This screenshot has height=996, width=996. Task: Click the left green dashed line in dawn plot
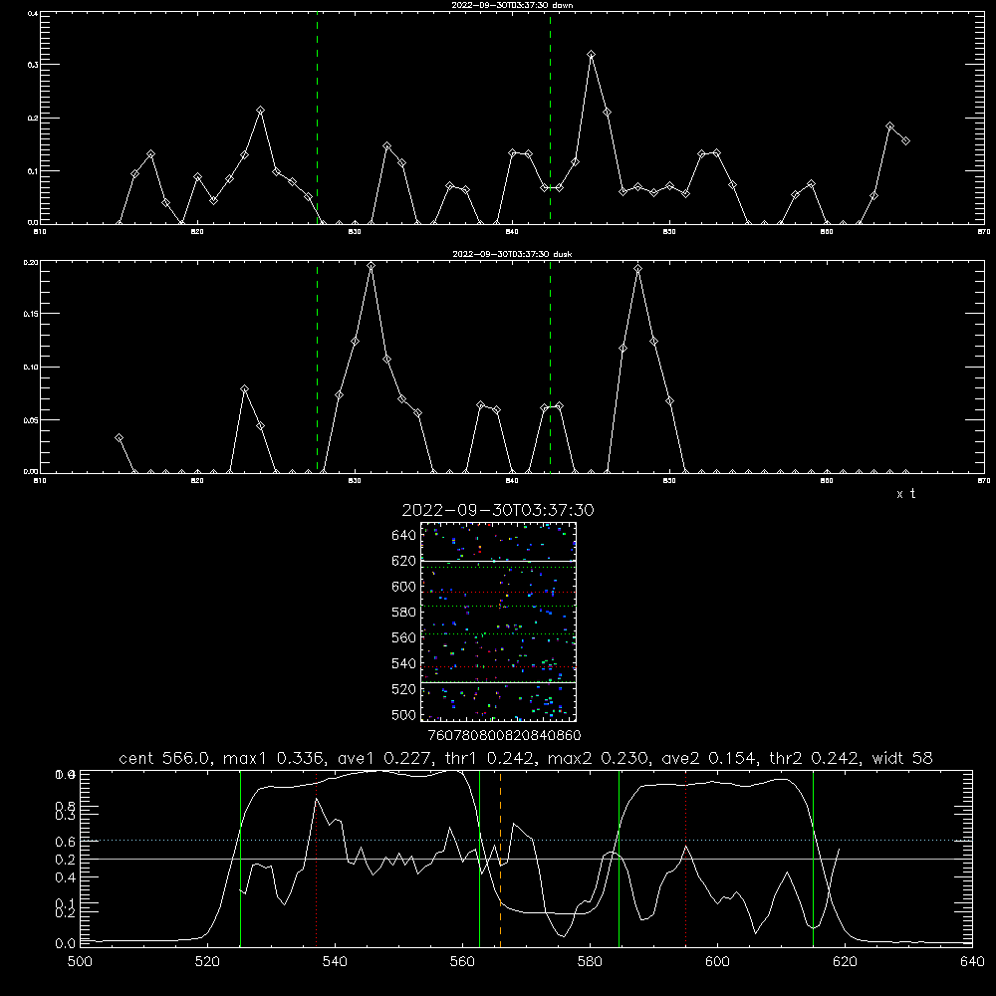317,118
